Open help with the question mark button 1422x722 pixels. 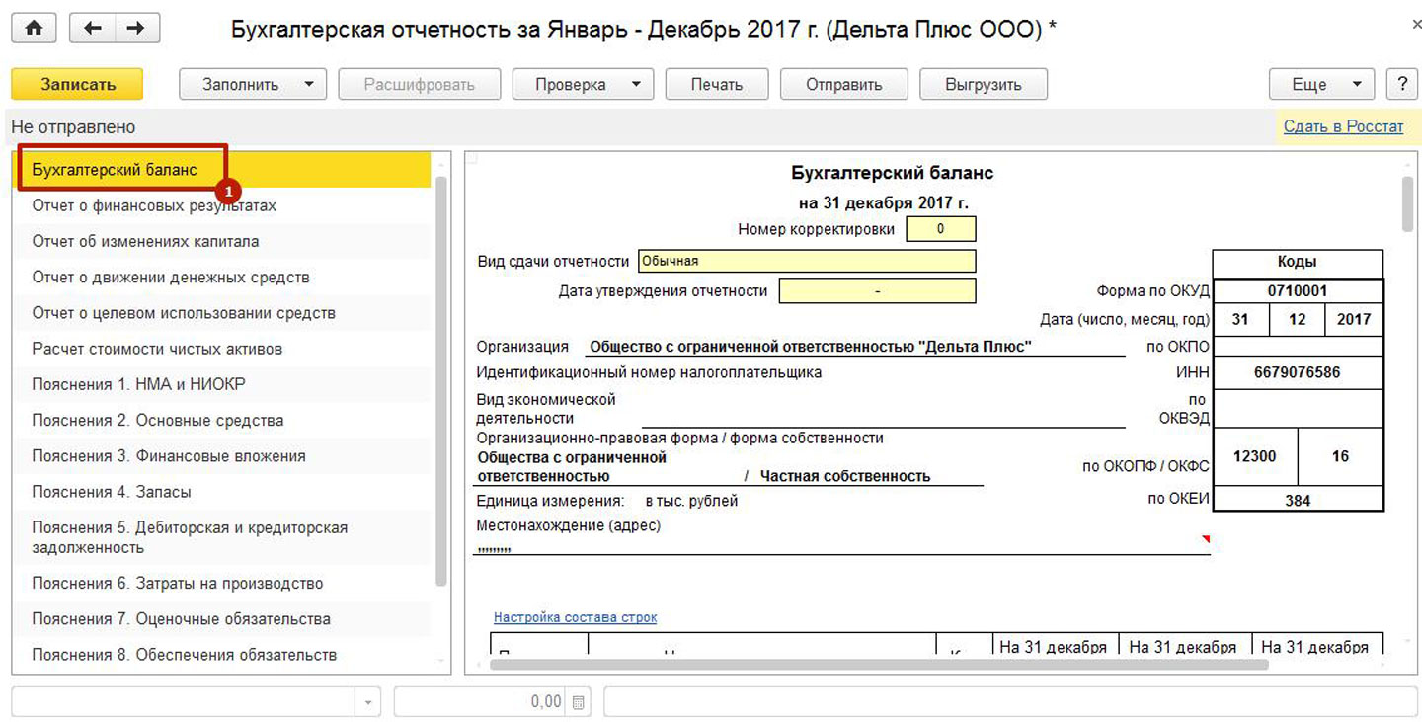(x=1401, y=84)
